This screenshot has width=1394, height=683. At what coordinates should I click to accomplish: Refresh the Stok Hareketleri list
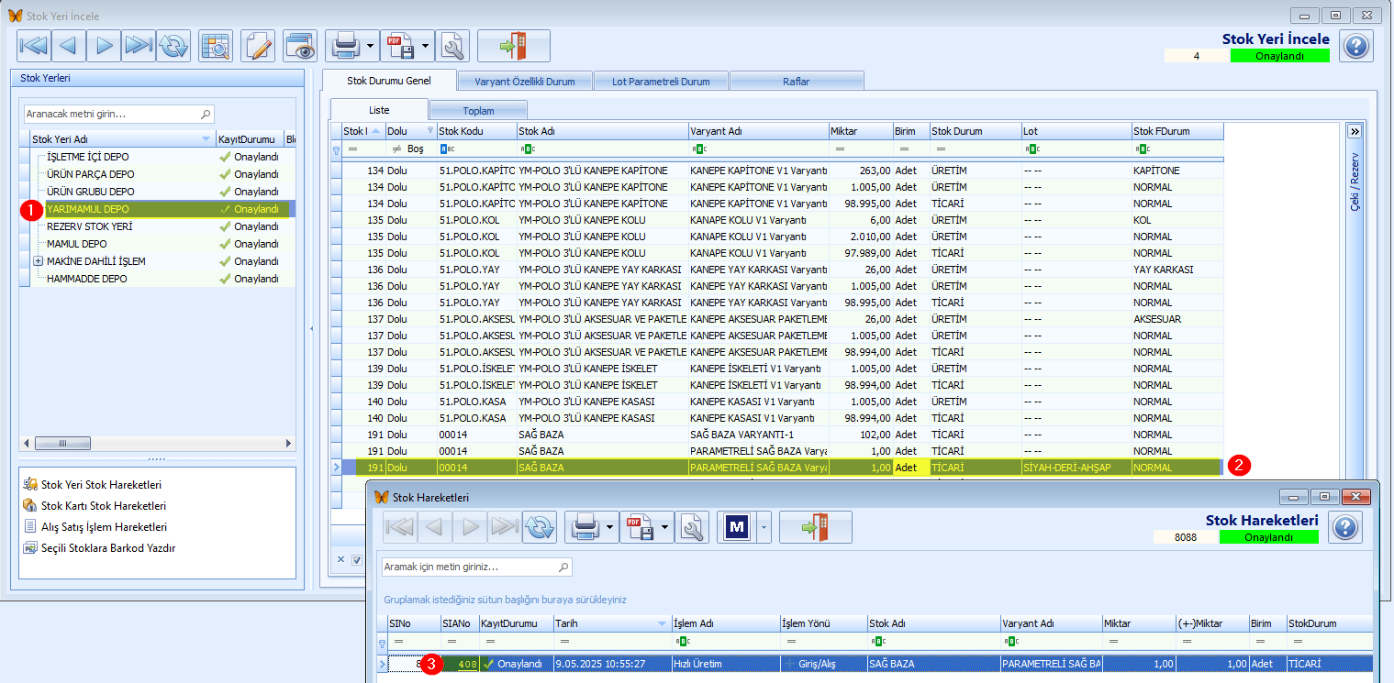click(x=540, y=527)
